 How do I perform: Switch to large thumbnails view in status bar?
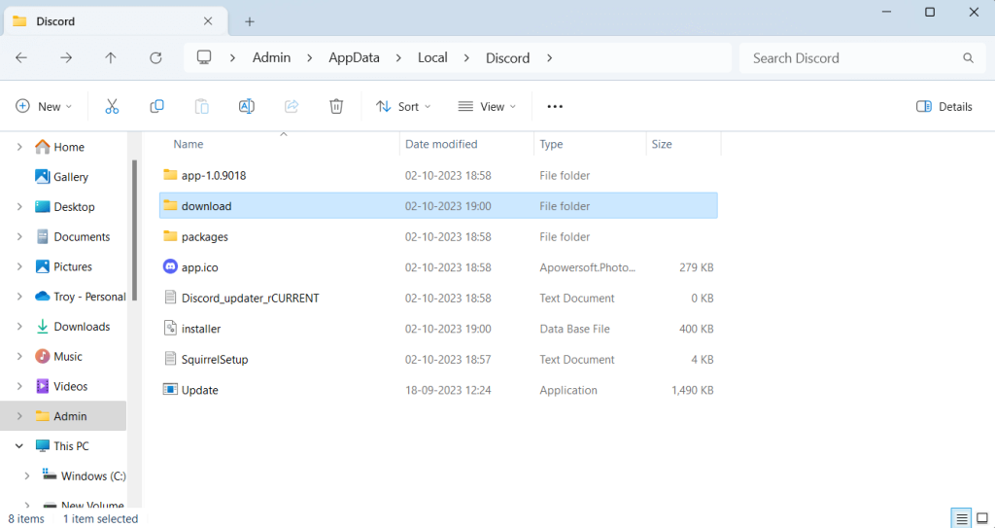pos(982,518)
